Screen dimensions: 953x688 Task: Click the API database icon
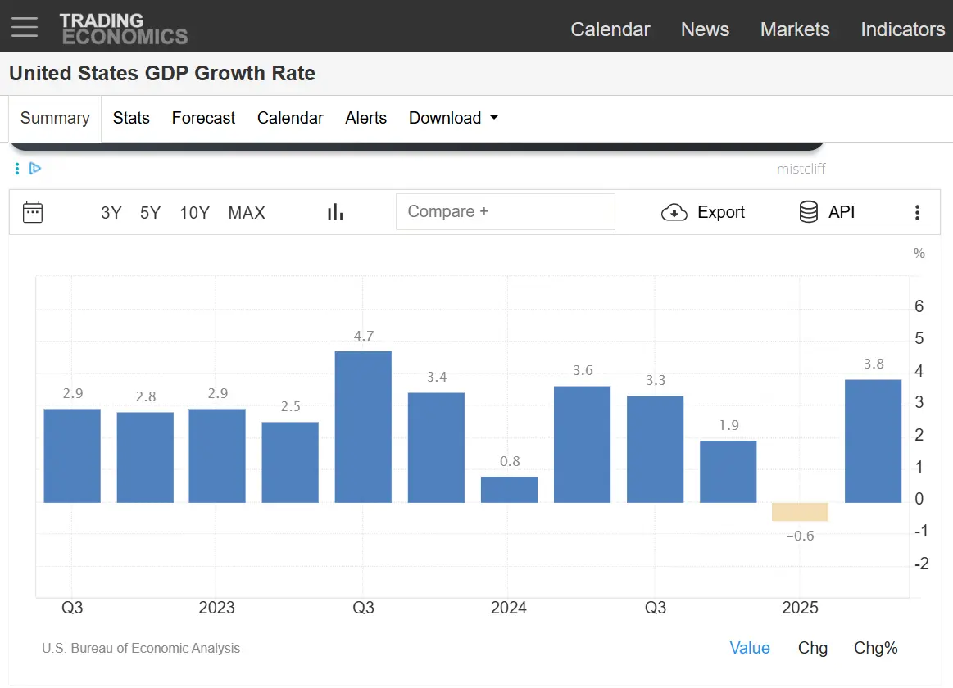click(808, 212)
